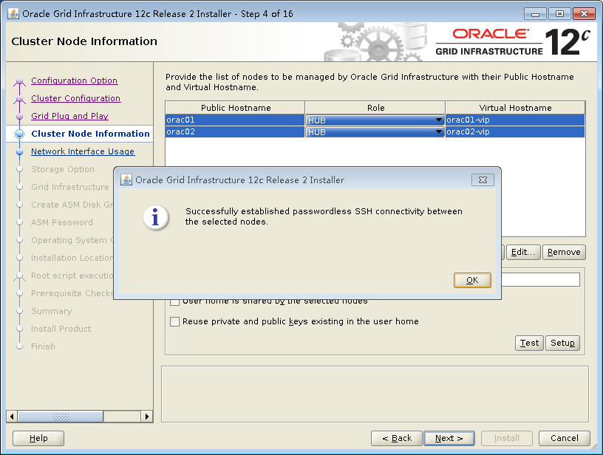The image size is (603, 455).
Task: Click the Install Product step
Action: pos(61,329)
